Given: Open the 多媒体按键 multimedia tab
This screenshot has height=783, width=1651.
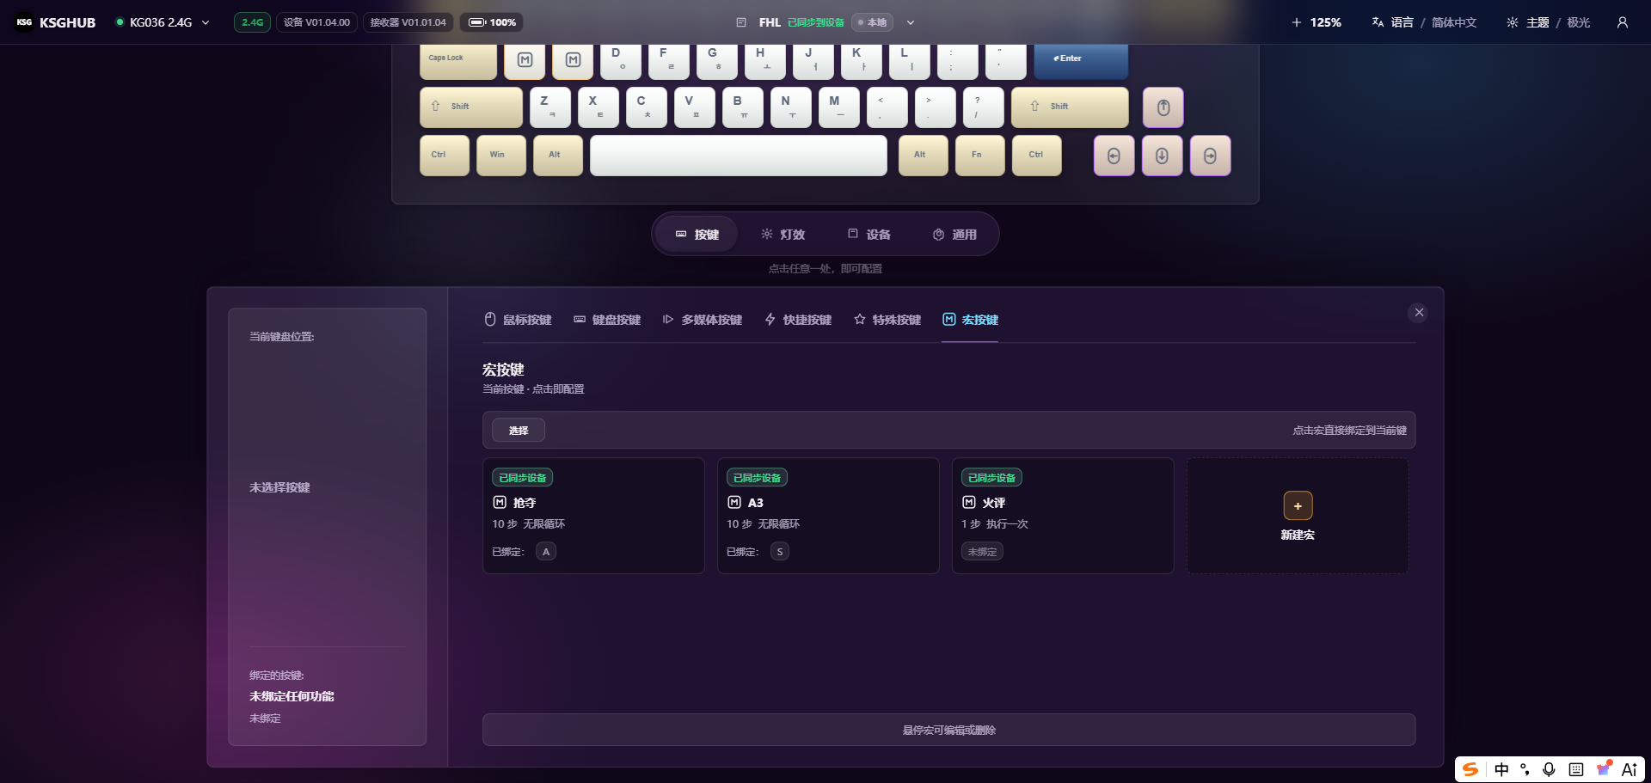Looking at the screenshot, I should [703, 320].
